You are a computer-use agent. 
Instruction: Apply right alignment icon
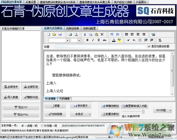point(144,34)
